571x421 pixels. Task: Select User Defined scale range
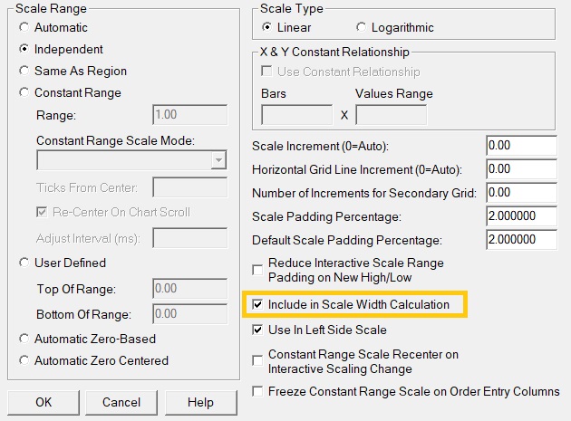point(24,263)
